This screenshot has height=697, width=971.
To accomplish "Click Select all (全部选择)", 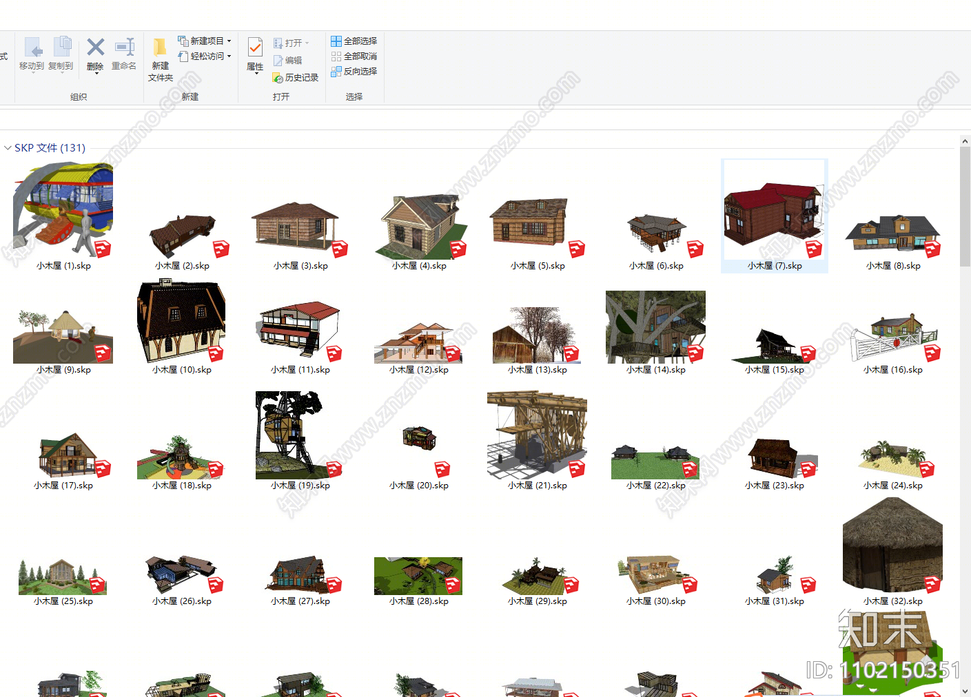I will 354,41.
